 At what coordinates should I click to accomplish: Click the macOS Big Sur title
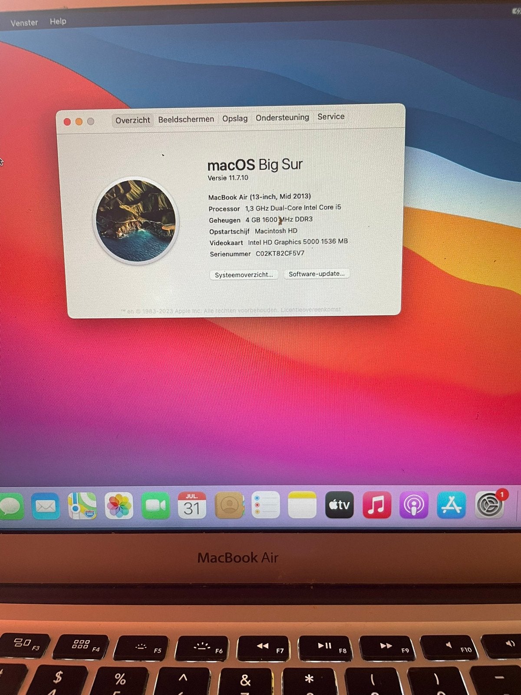coord(255,165)
